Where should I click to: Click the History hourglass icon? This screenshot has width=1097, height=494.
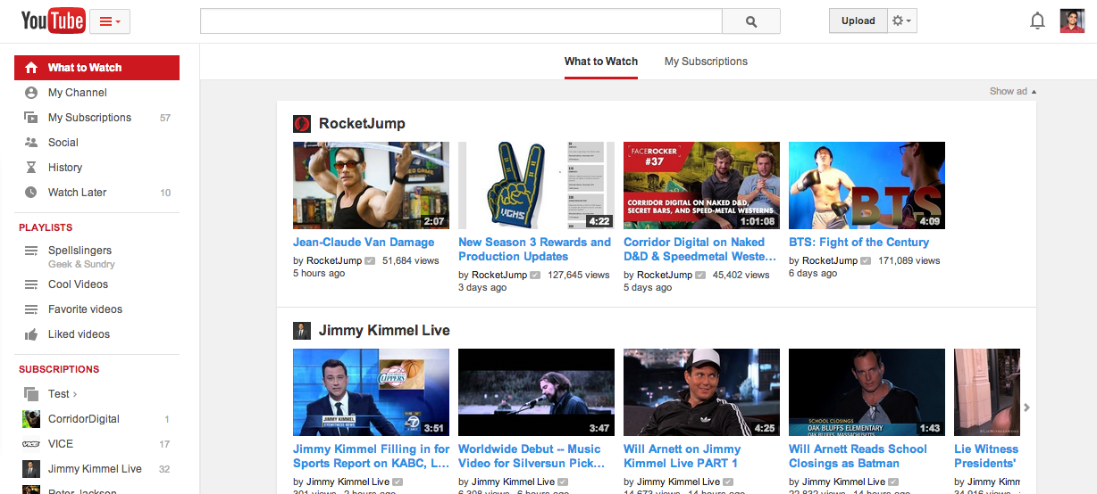[31, 168]
